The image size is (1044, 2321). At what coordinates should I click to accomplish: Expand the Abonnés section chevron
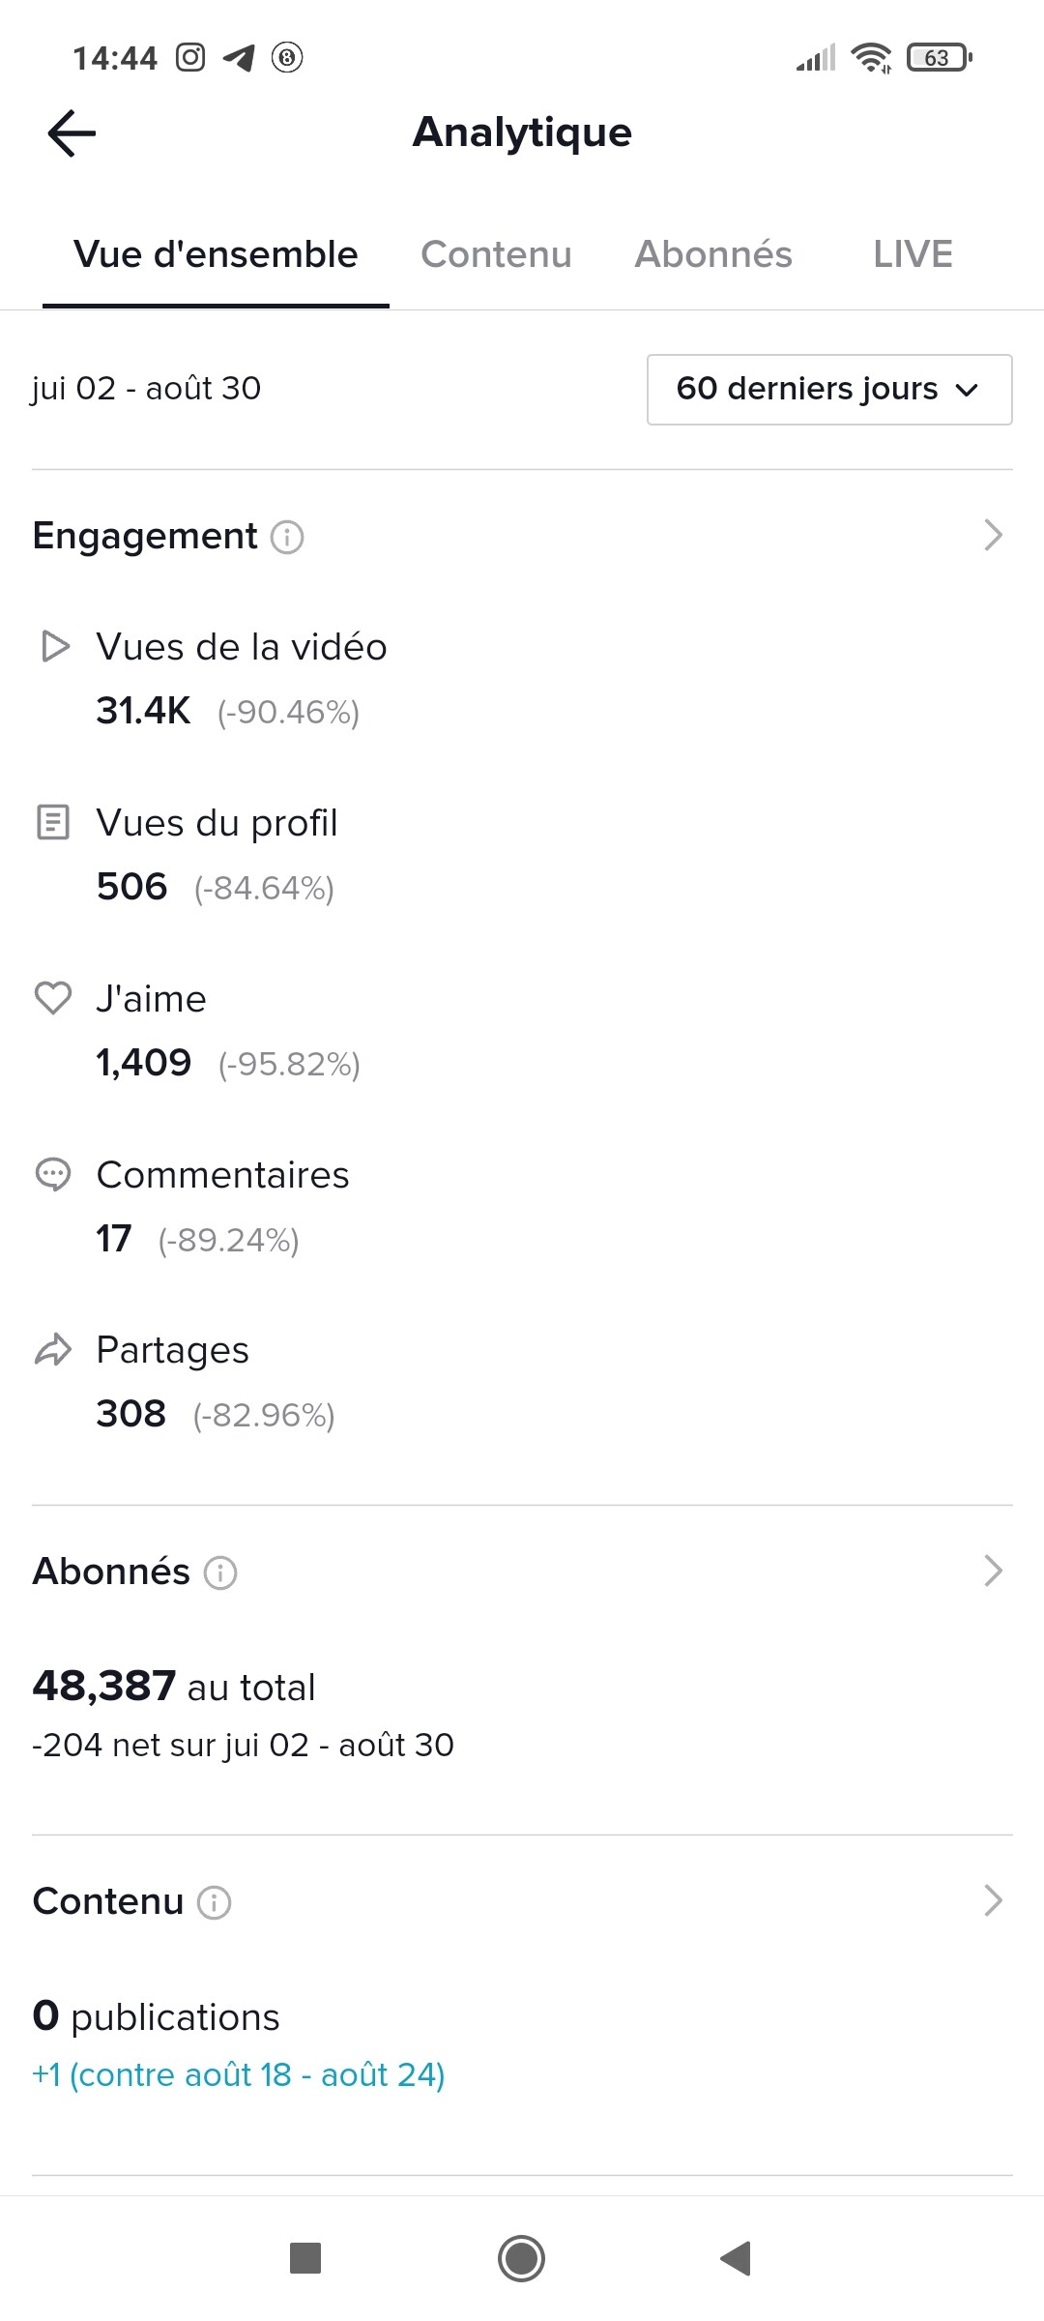[x=993, y=1572]
